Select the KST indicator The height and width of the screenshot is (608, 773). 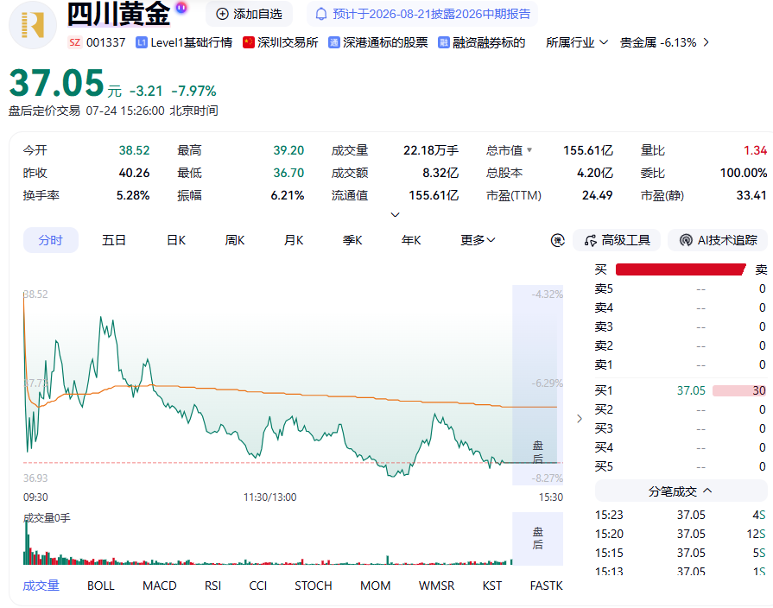[x=492, y=586]
